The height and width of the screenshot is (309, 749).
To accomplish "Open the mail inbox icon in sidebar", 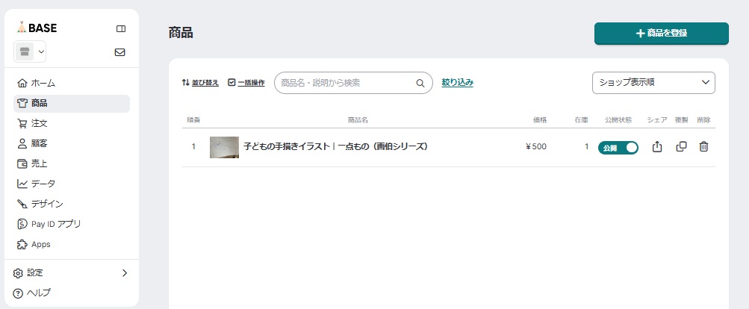I will click(x=119, y=52).
